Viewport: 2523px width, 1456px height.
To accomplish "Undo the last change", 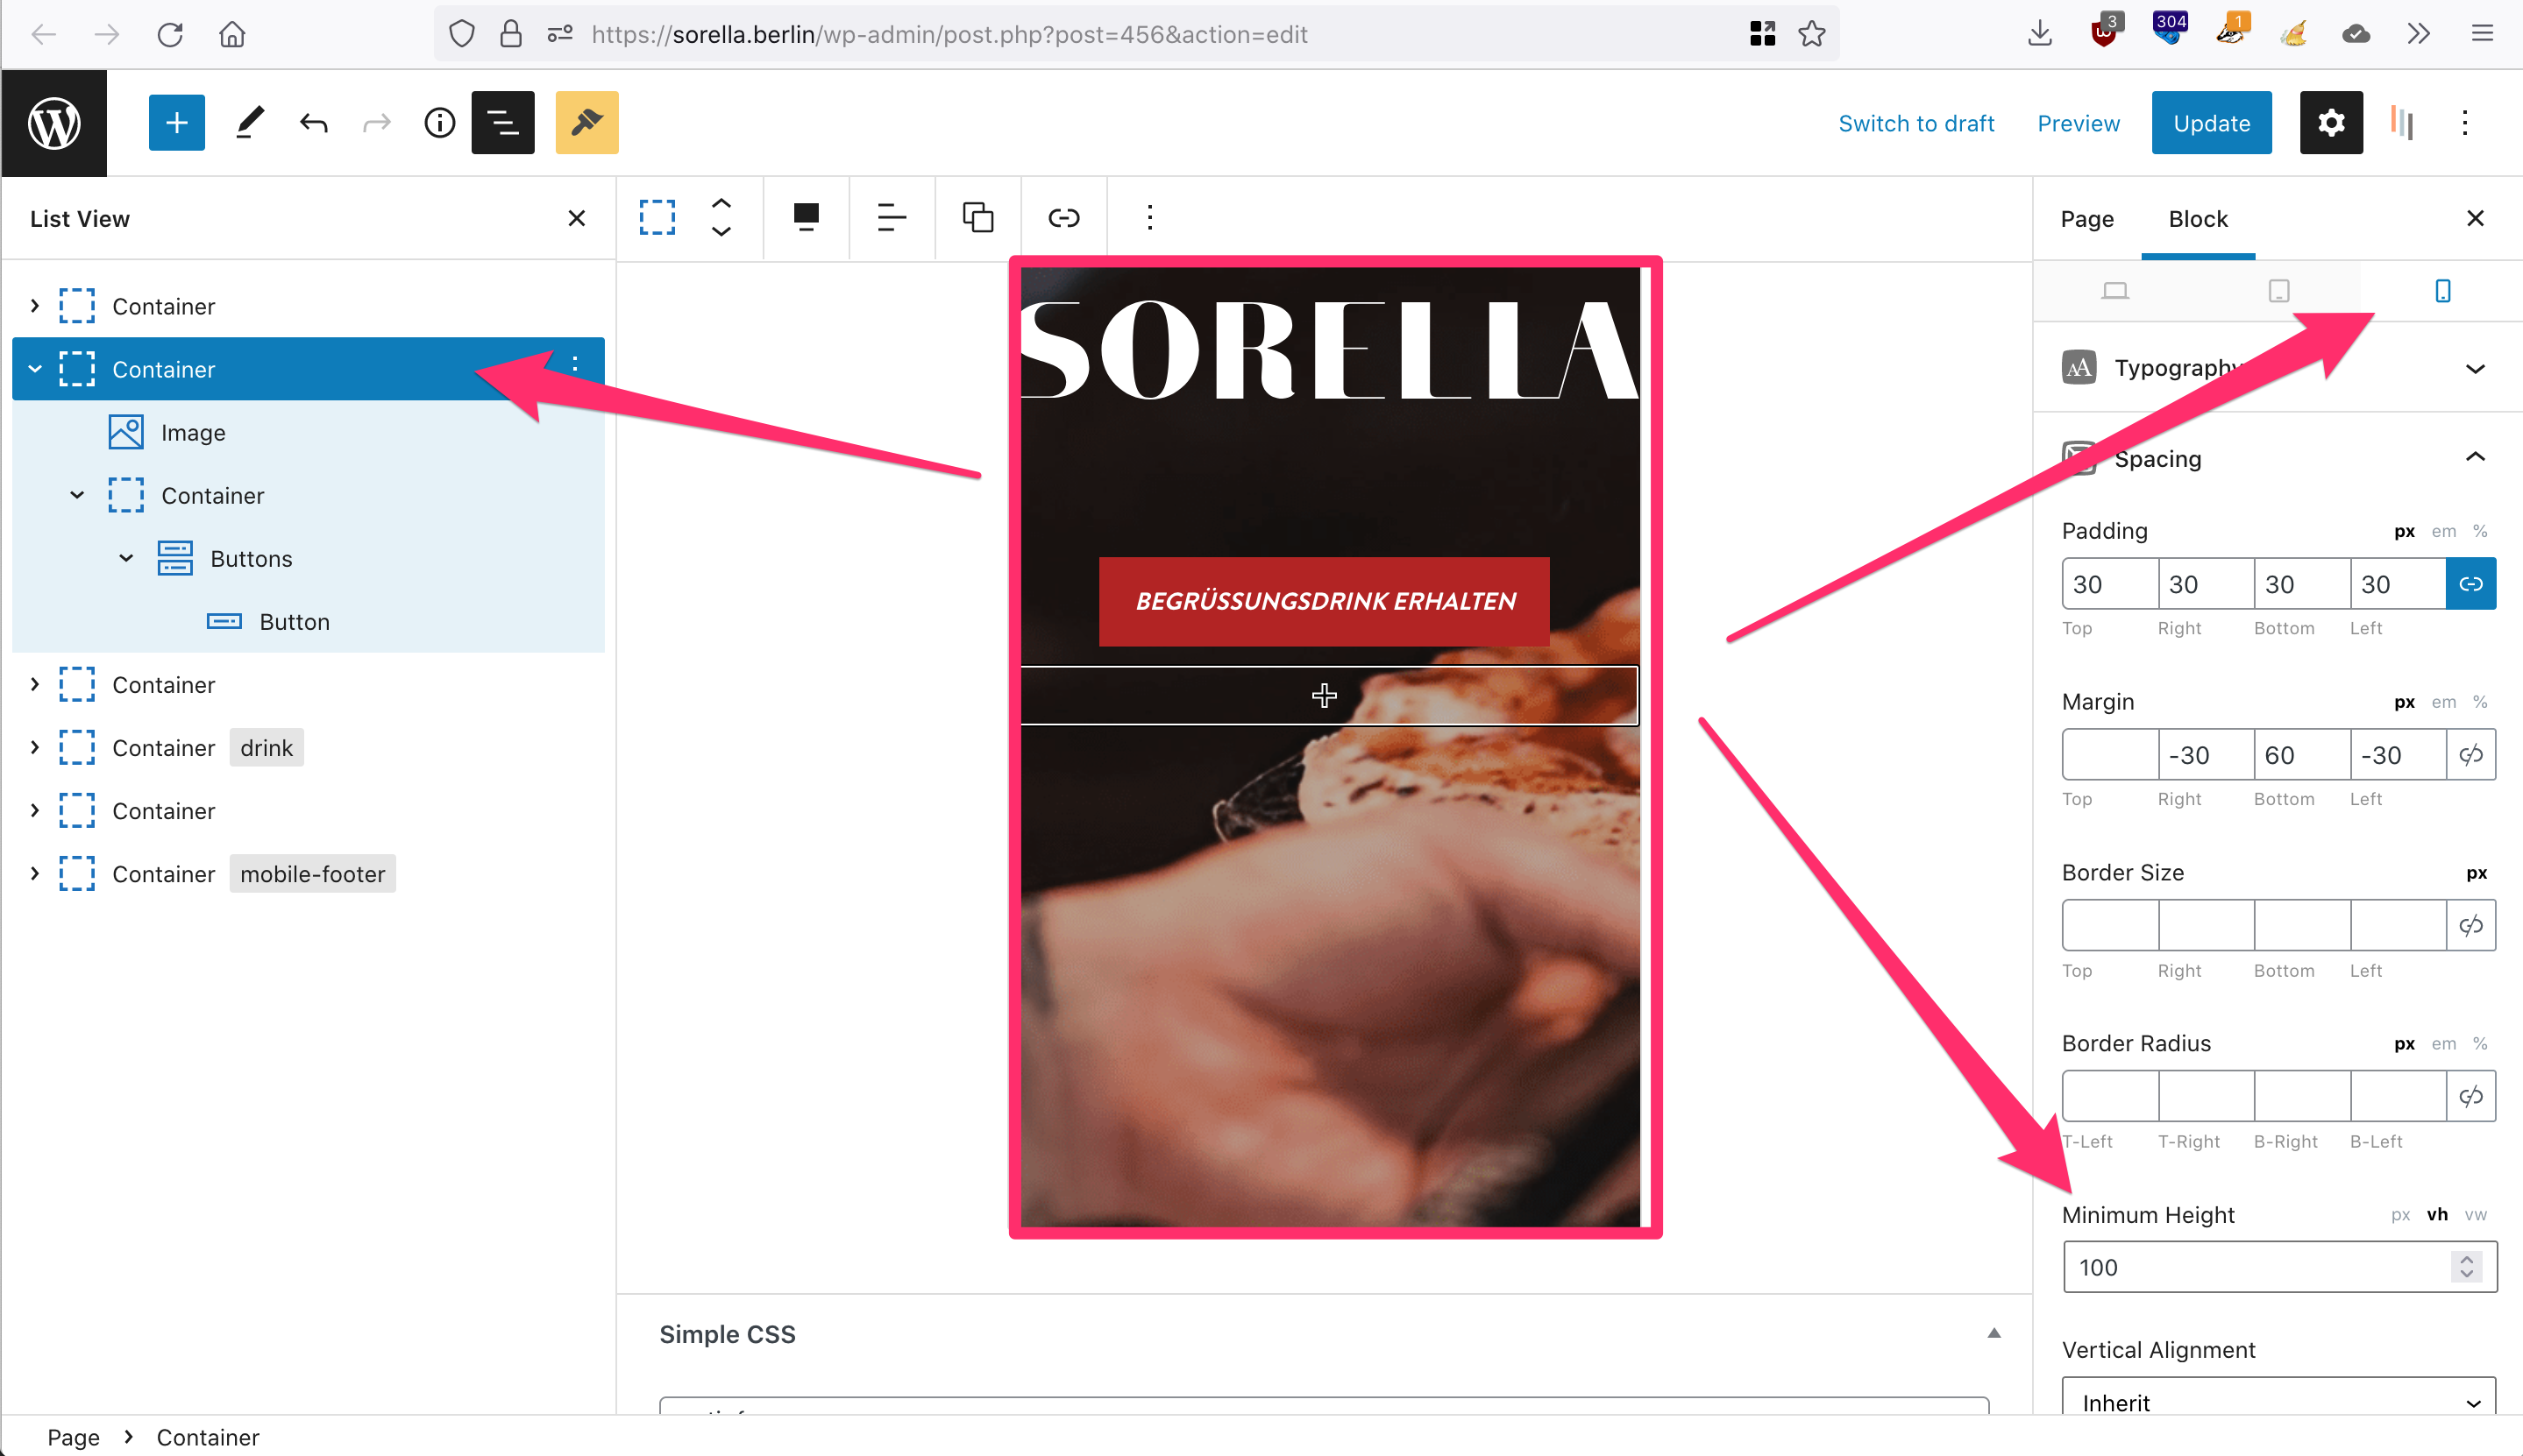I will pyautogui.click(x=313, y=123).
